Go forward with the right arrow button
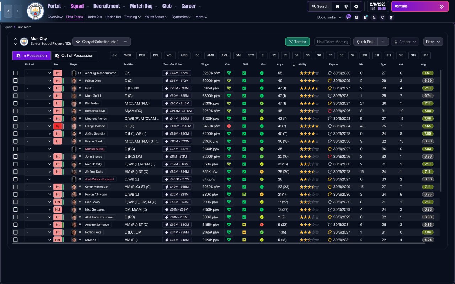The image size is (455, 284). pyautogui.click(x=18, y=11)
